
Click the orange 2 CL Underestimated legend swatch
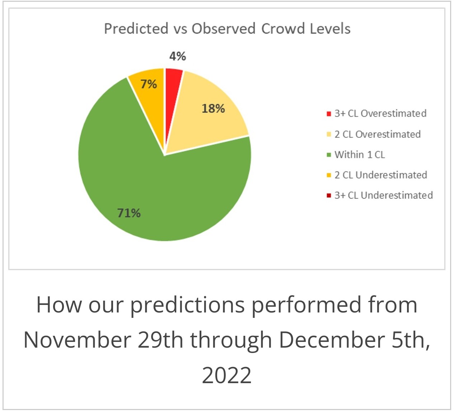(x=328, y=175)
